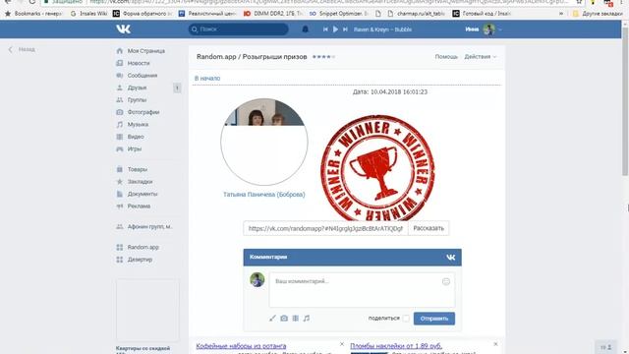Open Пломбы наклейки ad link
Viewport: 629px width, 354px height.
(396, 346)
